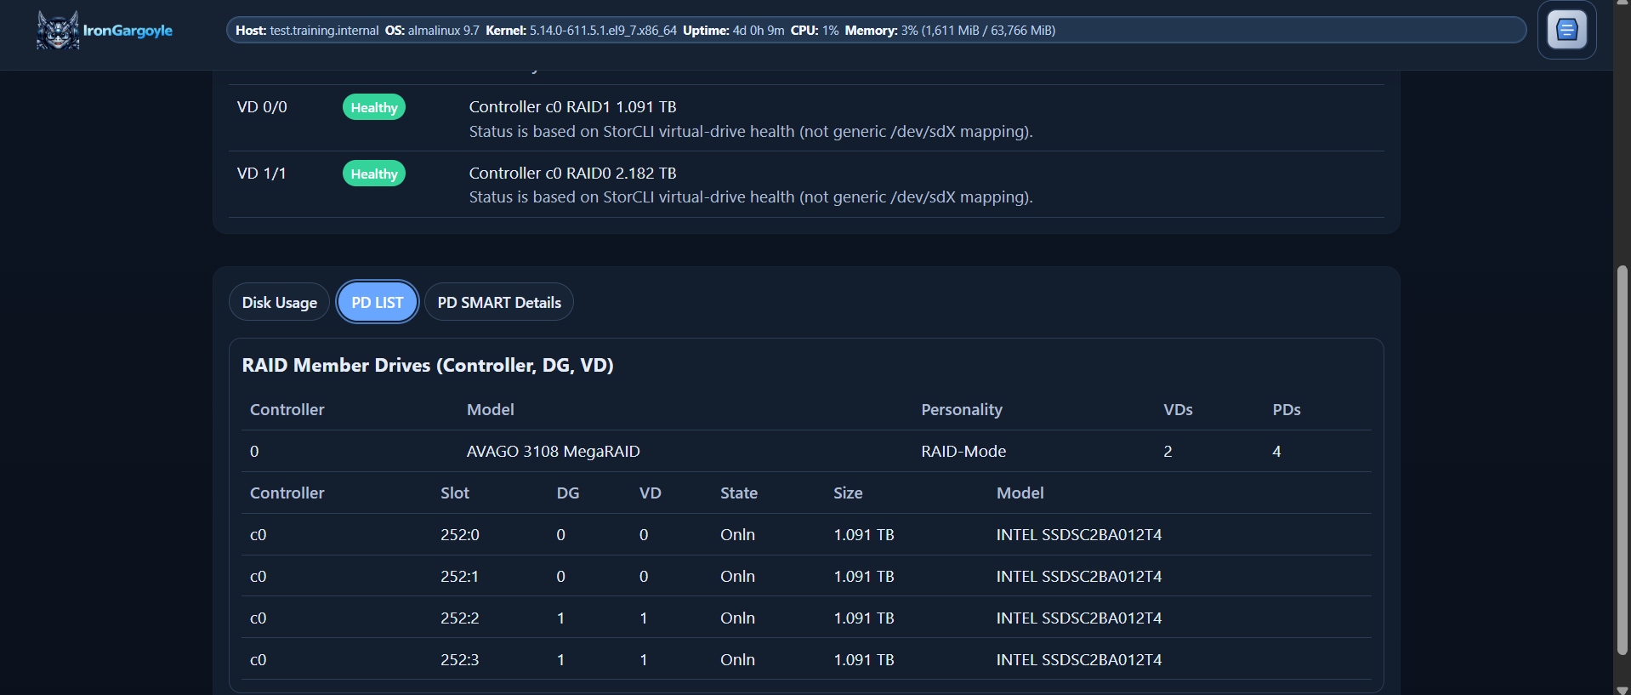Click the RAID Member Drives section heading

point(428,366)
